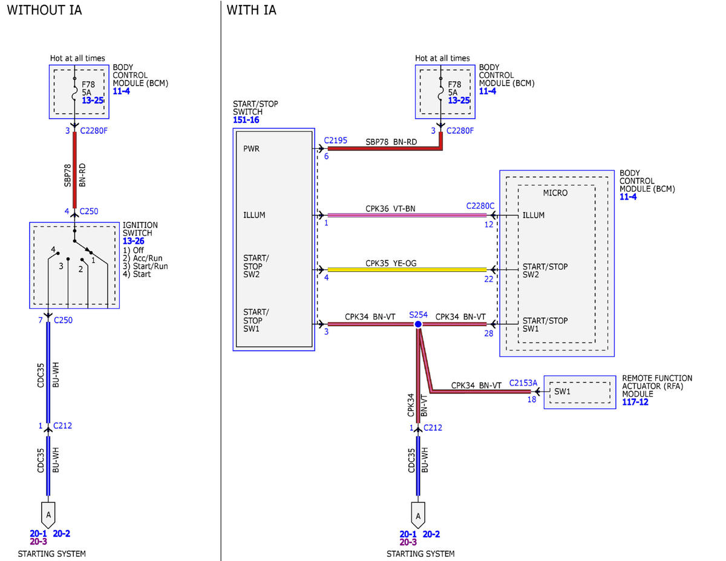Click the MICRO label inside the BCM
This screenshot has width=726, height=561.
[555, 193]
